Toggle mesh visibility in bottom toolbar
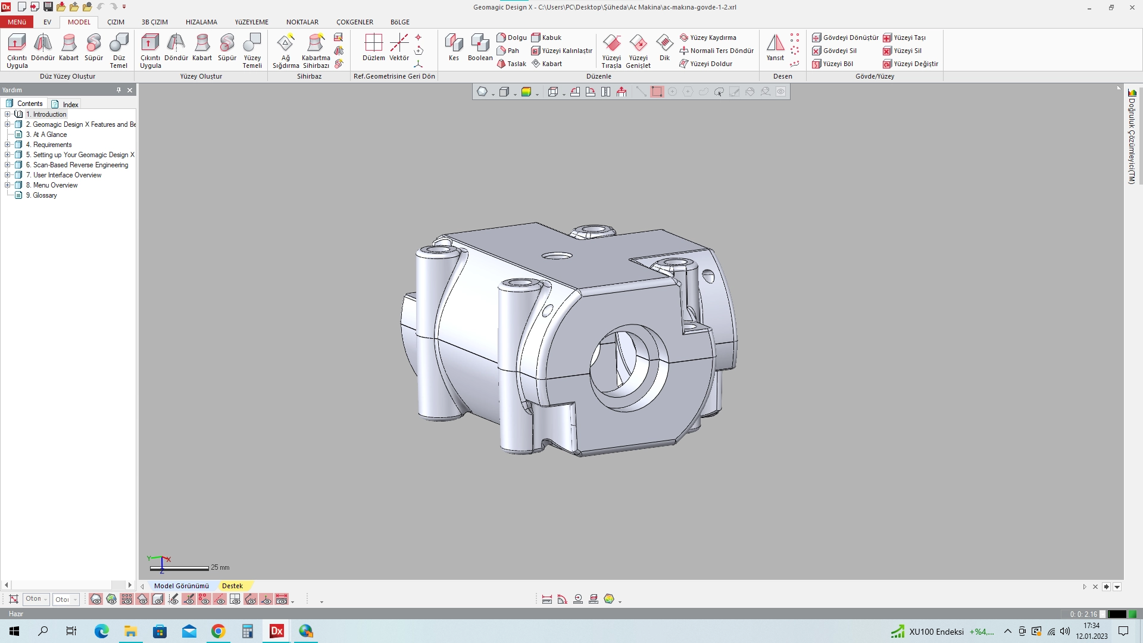The image size is (1143, 643). coord(96,600)
